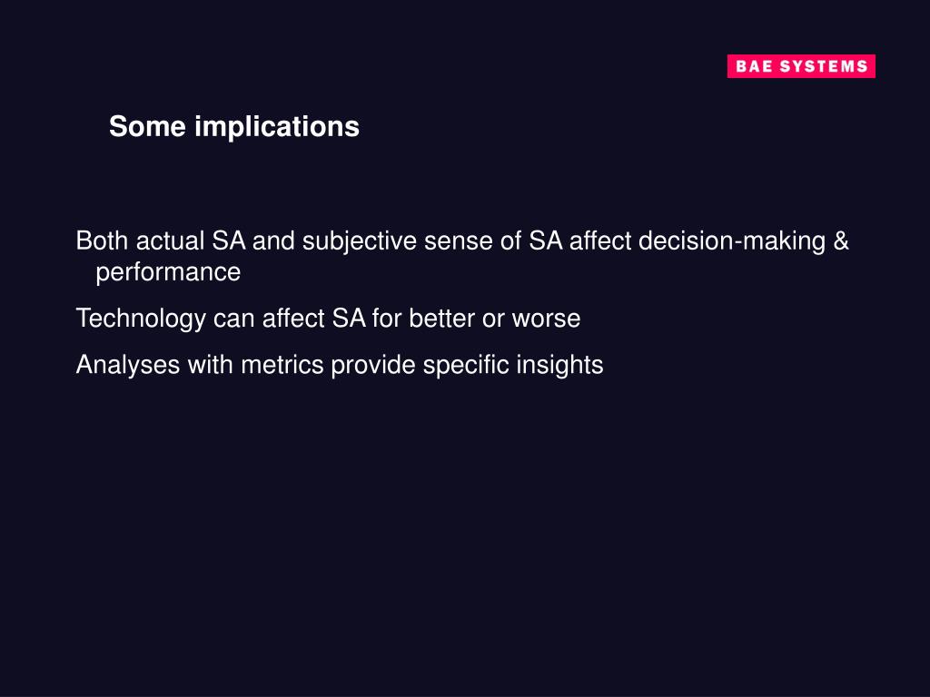Click the 'decision-making' text
Image resolution: width=930 pixels, height=697 pixels.
pyautogui.click(x=732, y=241)
